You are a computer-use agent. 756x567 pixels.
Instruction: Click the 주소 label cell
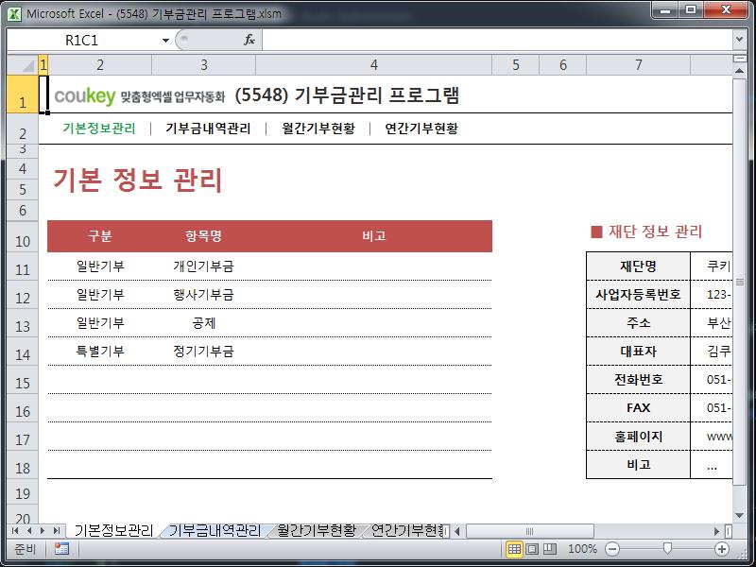pyautogui.click(x=639, y=323)
